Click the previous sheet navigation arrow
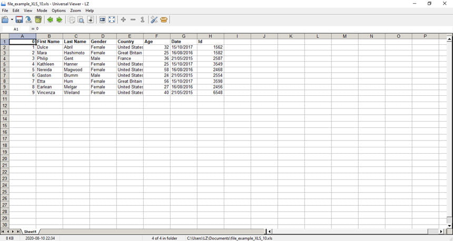The image size is (453, 241). coord(8,232)
